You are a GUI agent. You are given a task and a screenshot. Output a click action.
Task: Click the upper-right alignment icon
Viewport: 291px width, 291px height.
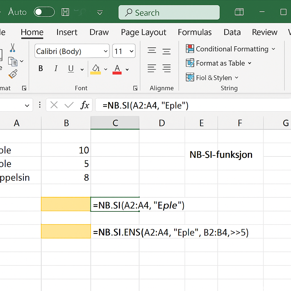(x=167, y=51)
